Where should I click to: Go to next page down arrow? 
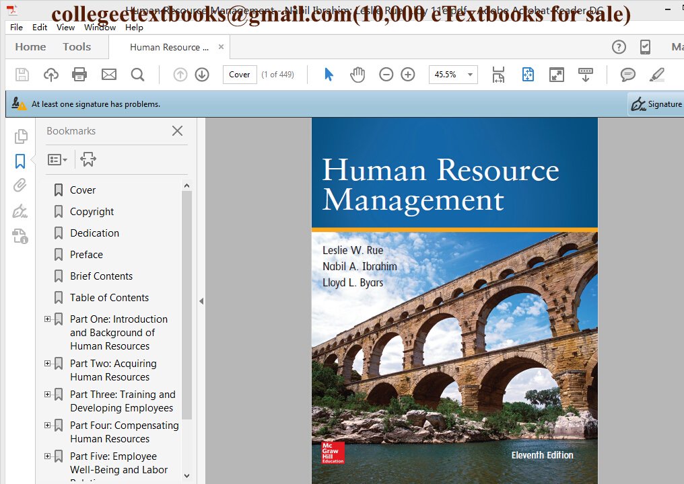202,75
